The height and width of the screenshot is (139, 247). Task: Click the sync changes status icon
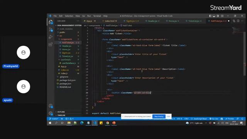tap(62, 119)
